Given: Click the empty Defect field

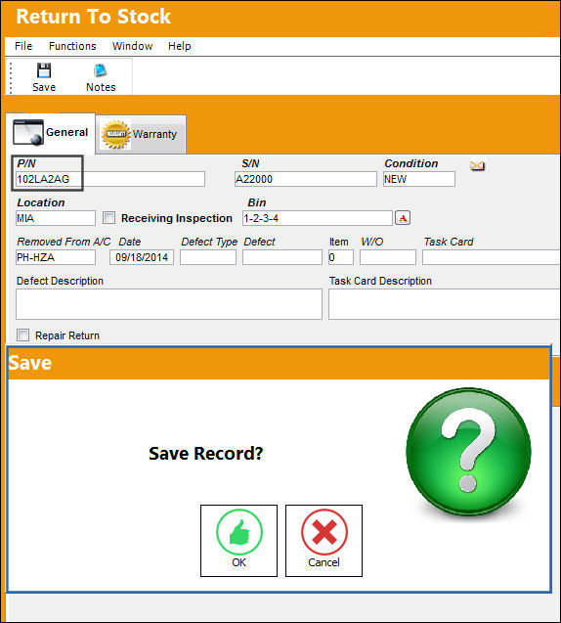Looking at the screenshot, I should tap(282, 257).
